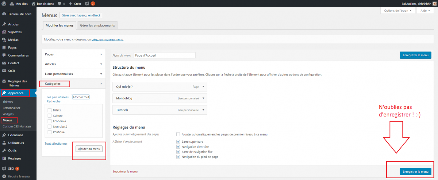Expand the Qui suis-je ? menu item
This screenshot has width=438, height=180.
point(203,87)
